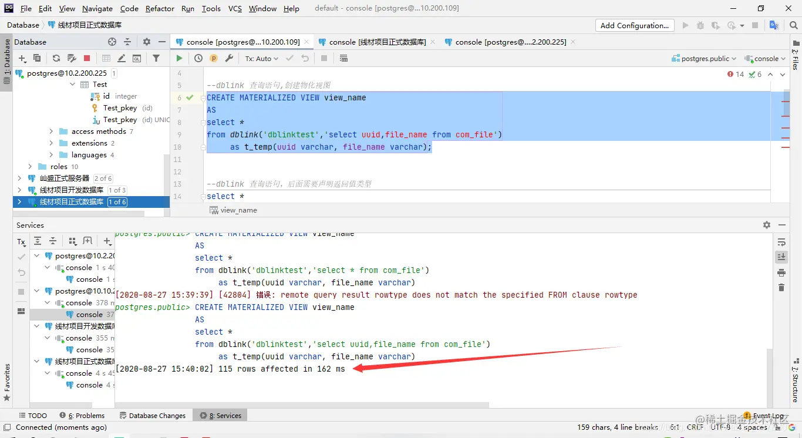Screen dimensions: 802x438
Task: Click UTF-8 encoding in status bar
Action: click(722, 427)
